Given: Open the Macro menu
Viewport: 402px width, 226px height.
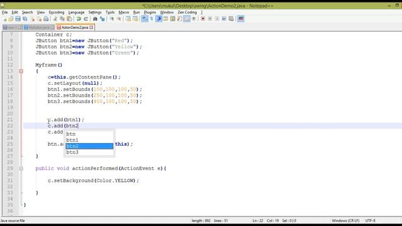Looking at the screenshot, I should click(124, 13).
